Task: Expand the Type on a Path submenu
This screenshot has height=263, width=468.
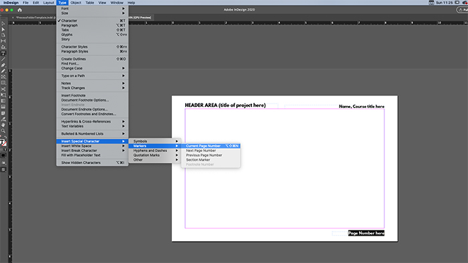Action: tap(92, 75)
